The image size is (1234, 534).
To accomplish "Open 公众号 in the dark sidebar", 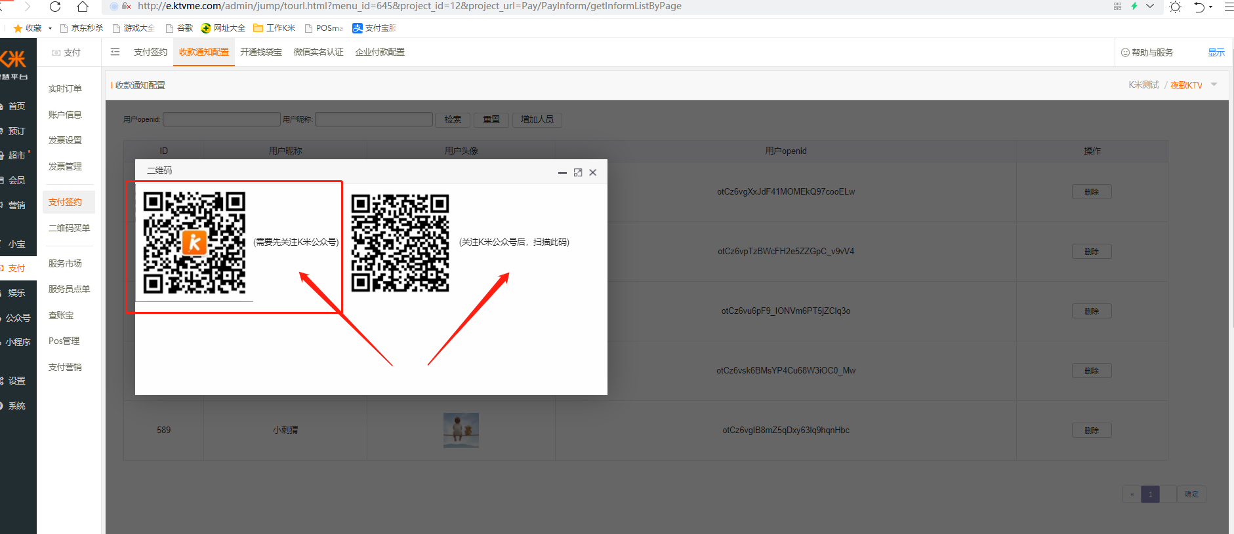I will pyautogui.click(x=18, y=318).
